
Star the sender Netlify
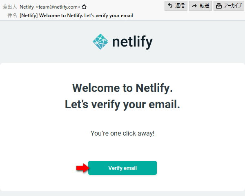click(84, 7)
